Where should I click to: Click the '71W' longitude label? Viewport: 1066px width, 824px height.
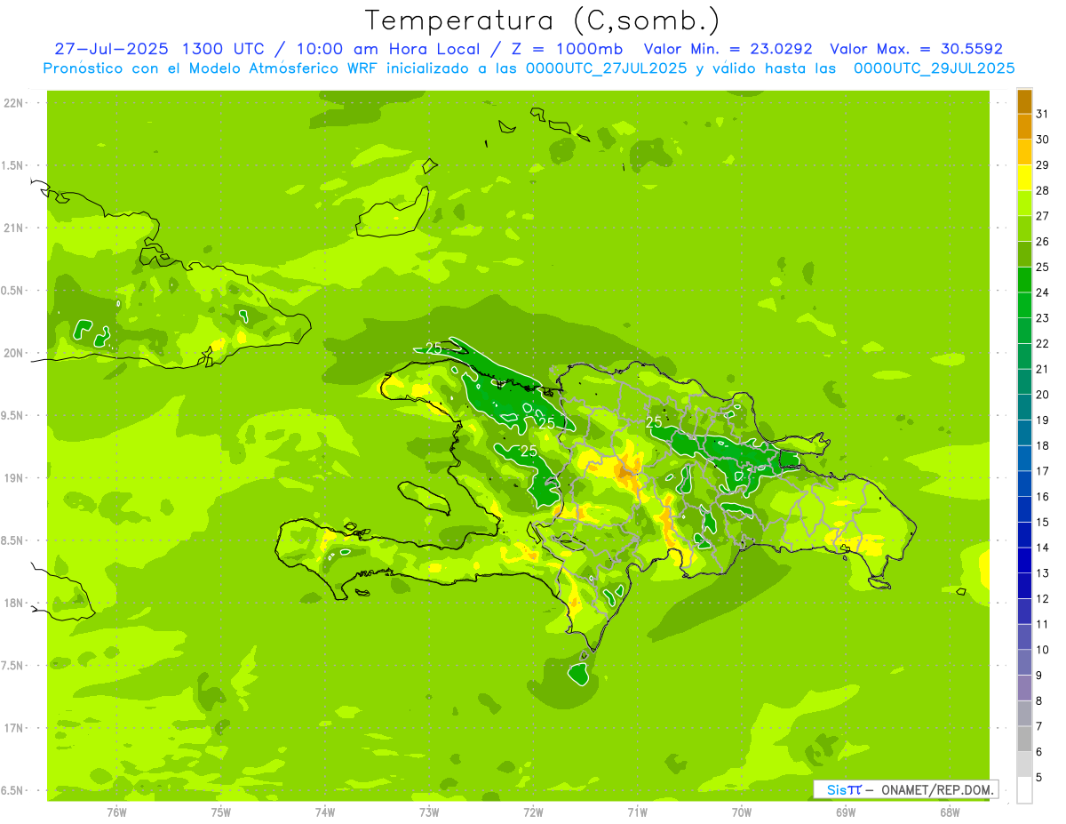[637, 812]
